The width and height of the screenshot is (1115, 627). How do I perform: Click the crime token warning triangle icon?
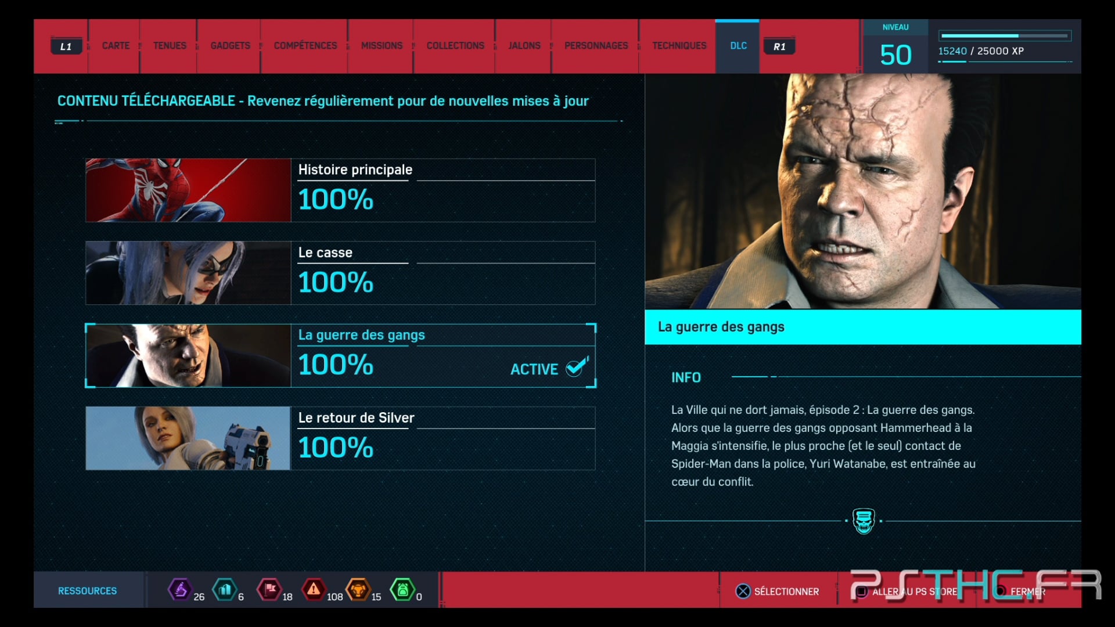314,590
